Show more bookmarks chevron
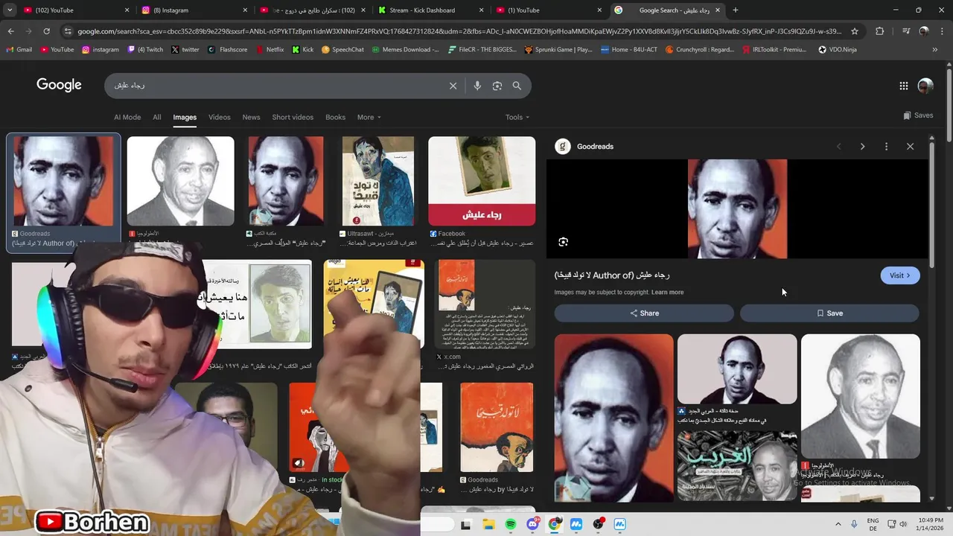This screenshot has height=536, width=953. (935, 50)
